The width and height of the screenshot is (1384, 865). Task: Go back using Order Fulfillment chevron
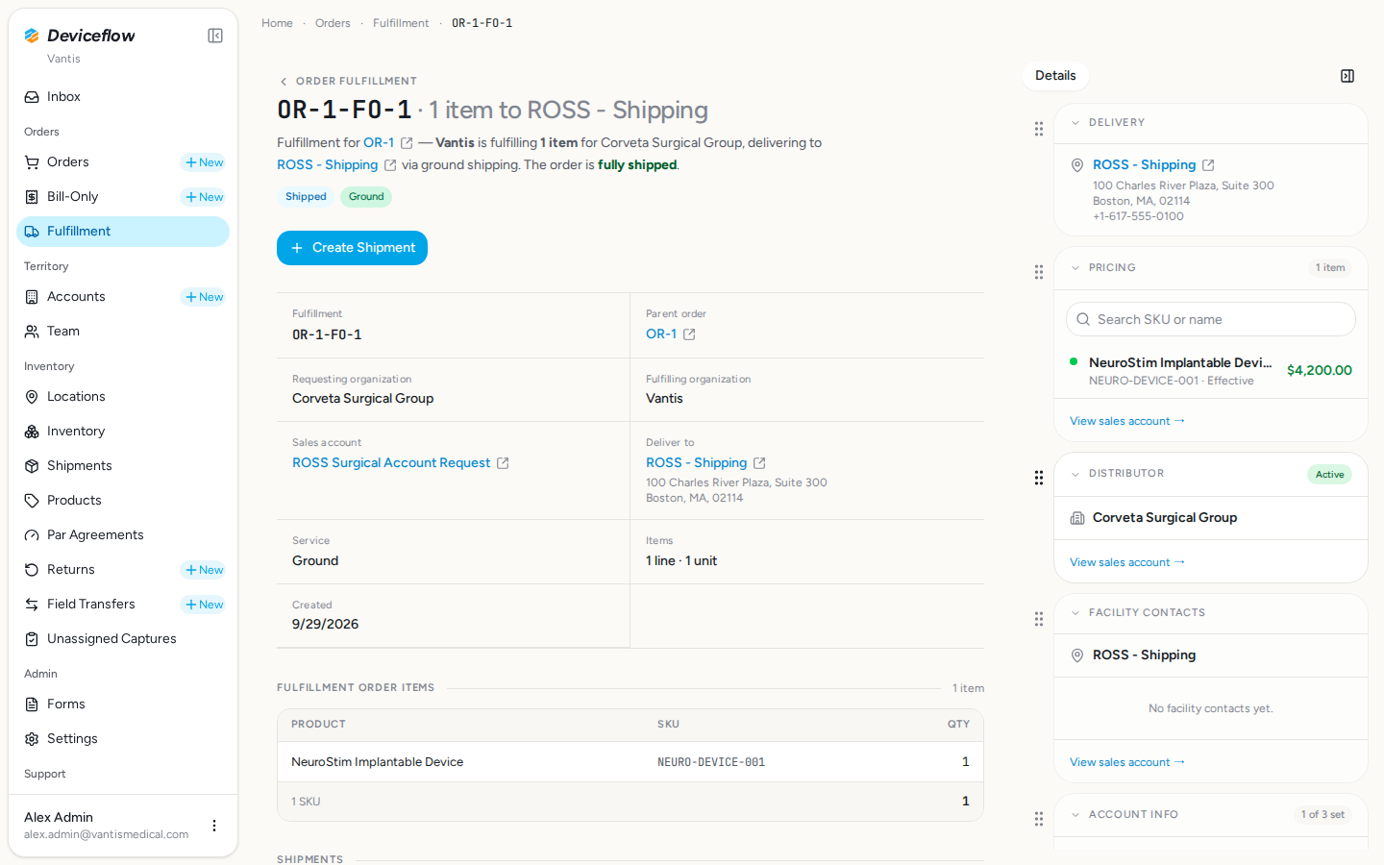[x=284, y=82]
